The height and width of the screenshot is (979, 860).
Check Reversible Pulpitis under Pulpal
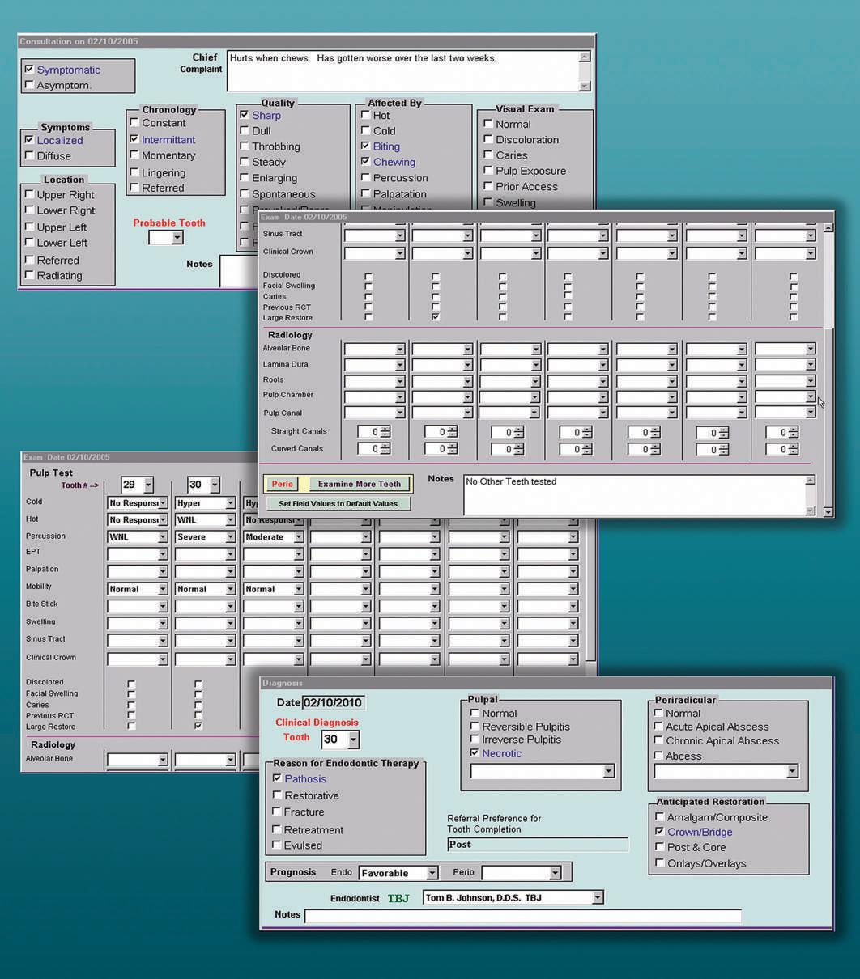tap(475, 727)
